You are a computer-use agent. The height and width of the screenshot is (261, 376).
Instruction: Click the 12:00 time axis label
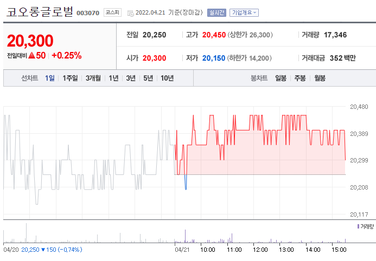260,250
